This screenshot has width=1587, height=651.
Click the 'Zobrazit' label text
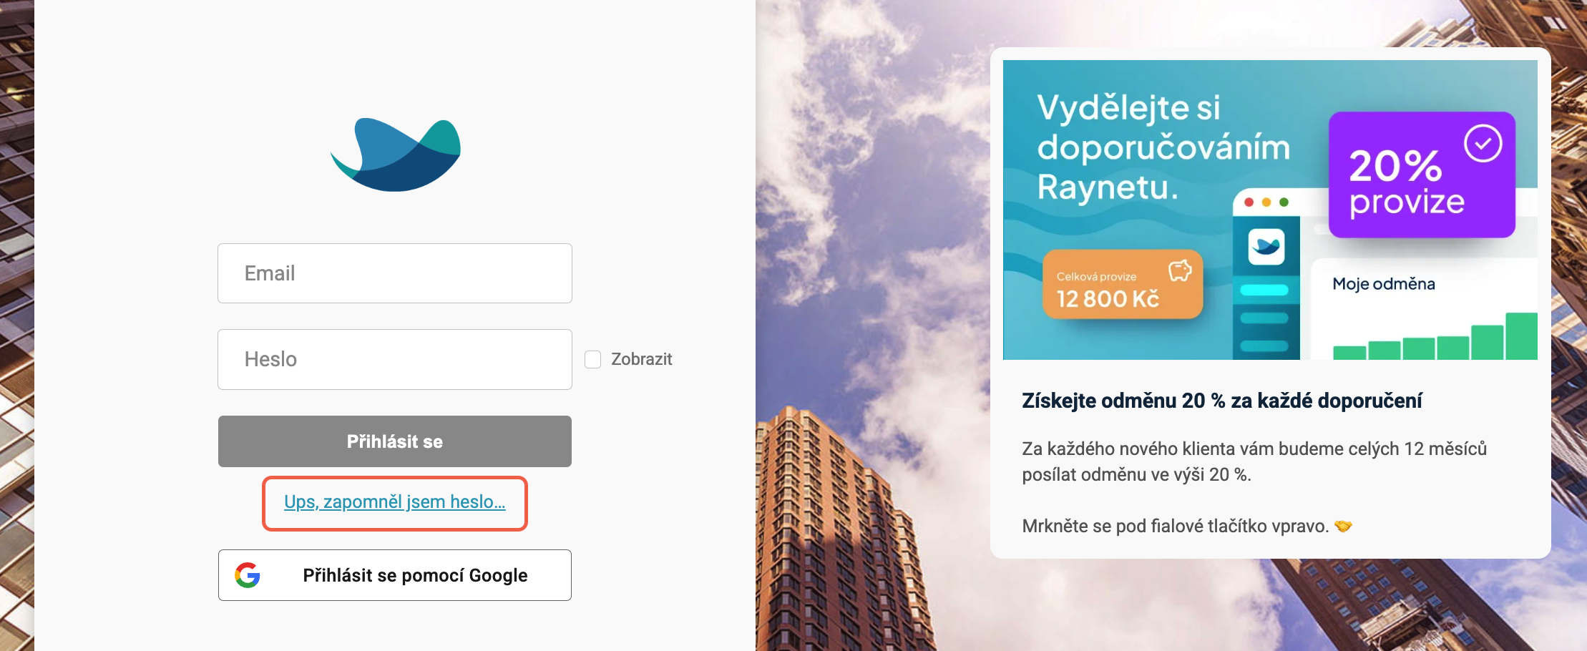642,359
